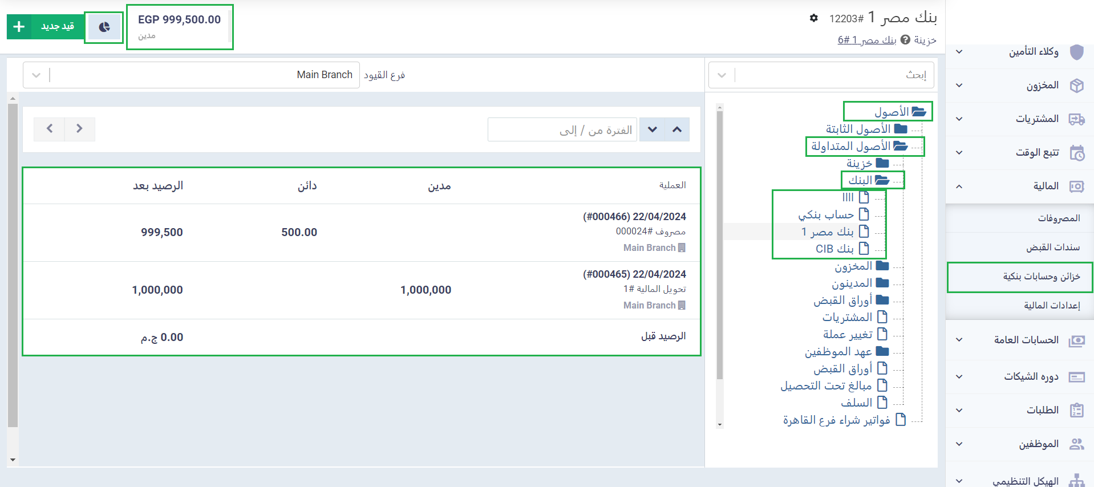Click the تحويل المالية #1 reference
Screen dimensions: 1094x487
click(655, 289)
